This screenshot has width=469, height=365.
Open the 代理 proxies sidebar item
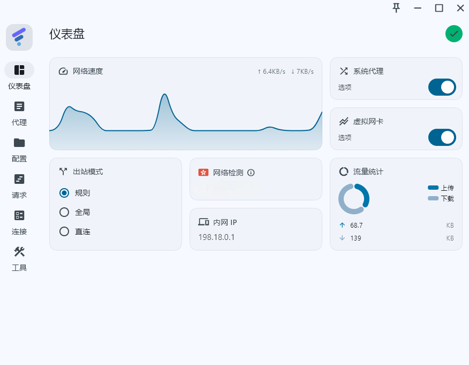19,114
